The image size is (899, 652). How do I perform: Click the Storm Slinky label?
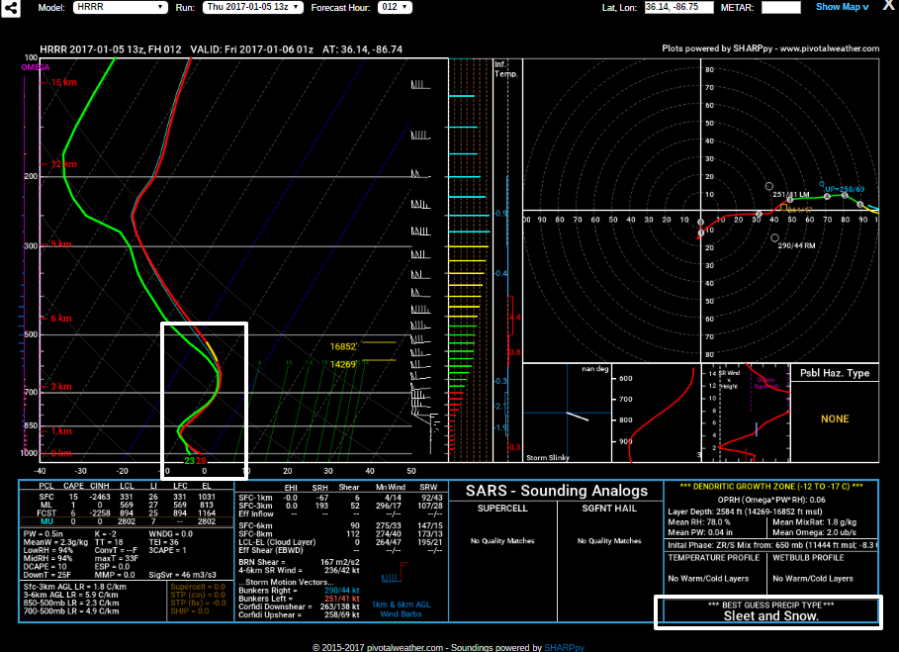coord(548,458)
